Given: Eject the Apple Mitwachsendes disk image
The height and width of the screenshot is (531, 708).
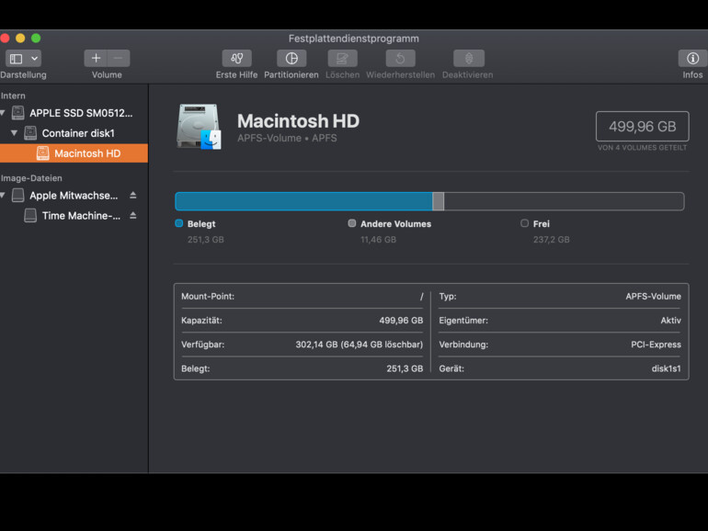Looking at the screenshot, I should [x=132, y=196].
